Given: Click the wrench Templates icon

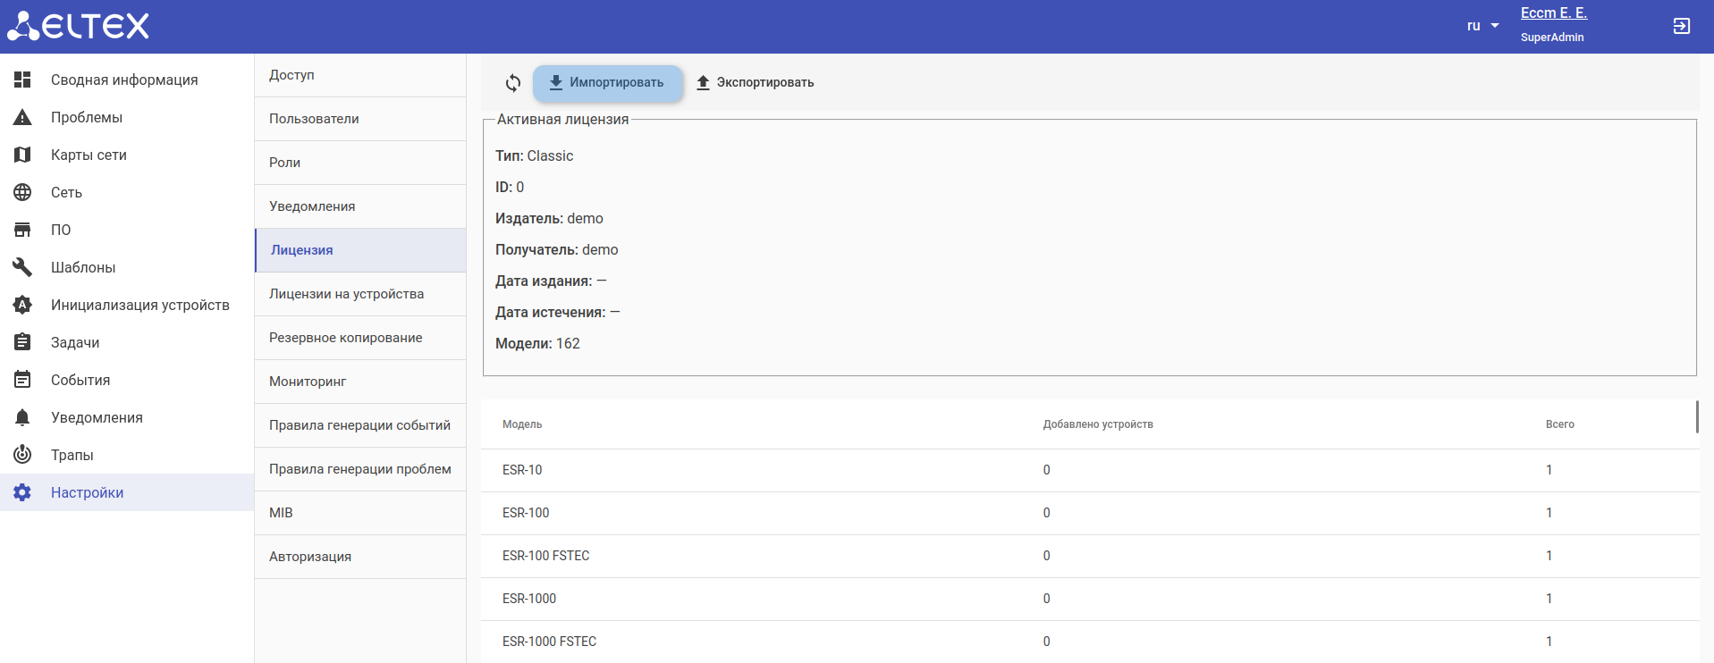Looking at the screenshot, I should point(22,268).
